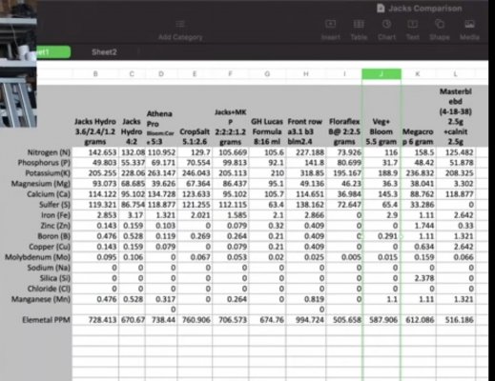Select boron cell 0.291
Image resolution: width=495 pixels, height=381 pixels.
[x=382, y=236]
